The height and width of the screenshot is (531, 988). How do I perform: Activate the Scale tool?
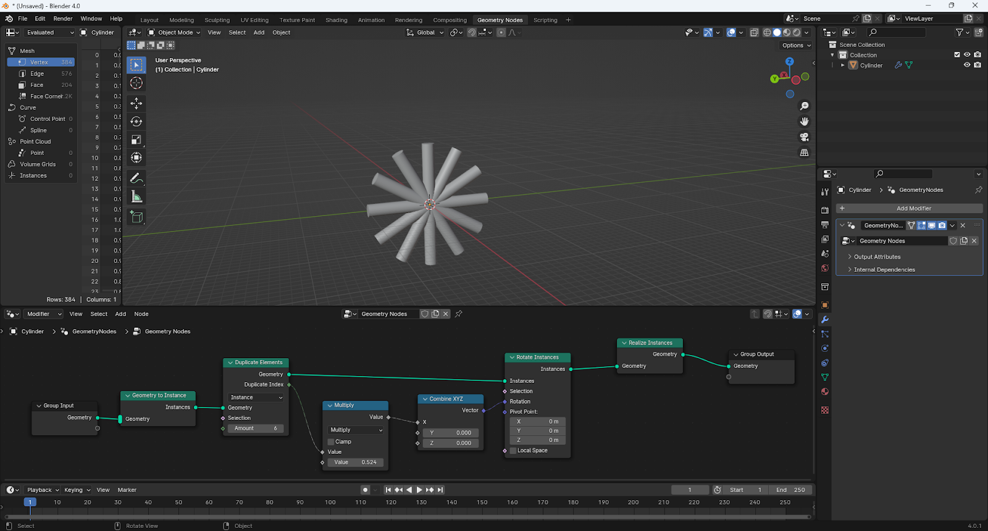136,140
